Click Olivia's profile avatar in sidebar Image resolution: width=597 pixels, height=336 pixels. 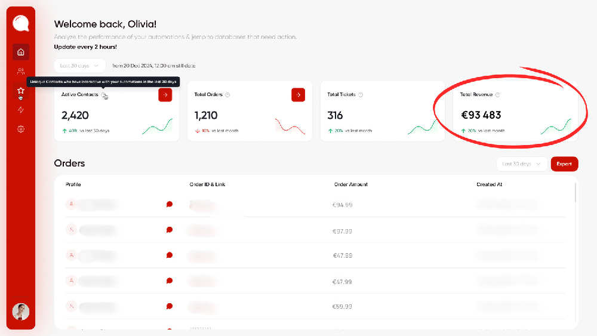[20, 312]
